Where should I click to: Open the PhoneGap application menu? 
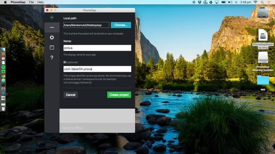coord(18,2)
